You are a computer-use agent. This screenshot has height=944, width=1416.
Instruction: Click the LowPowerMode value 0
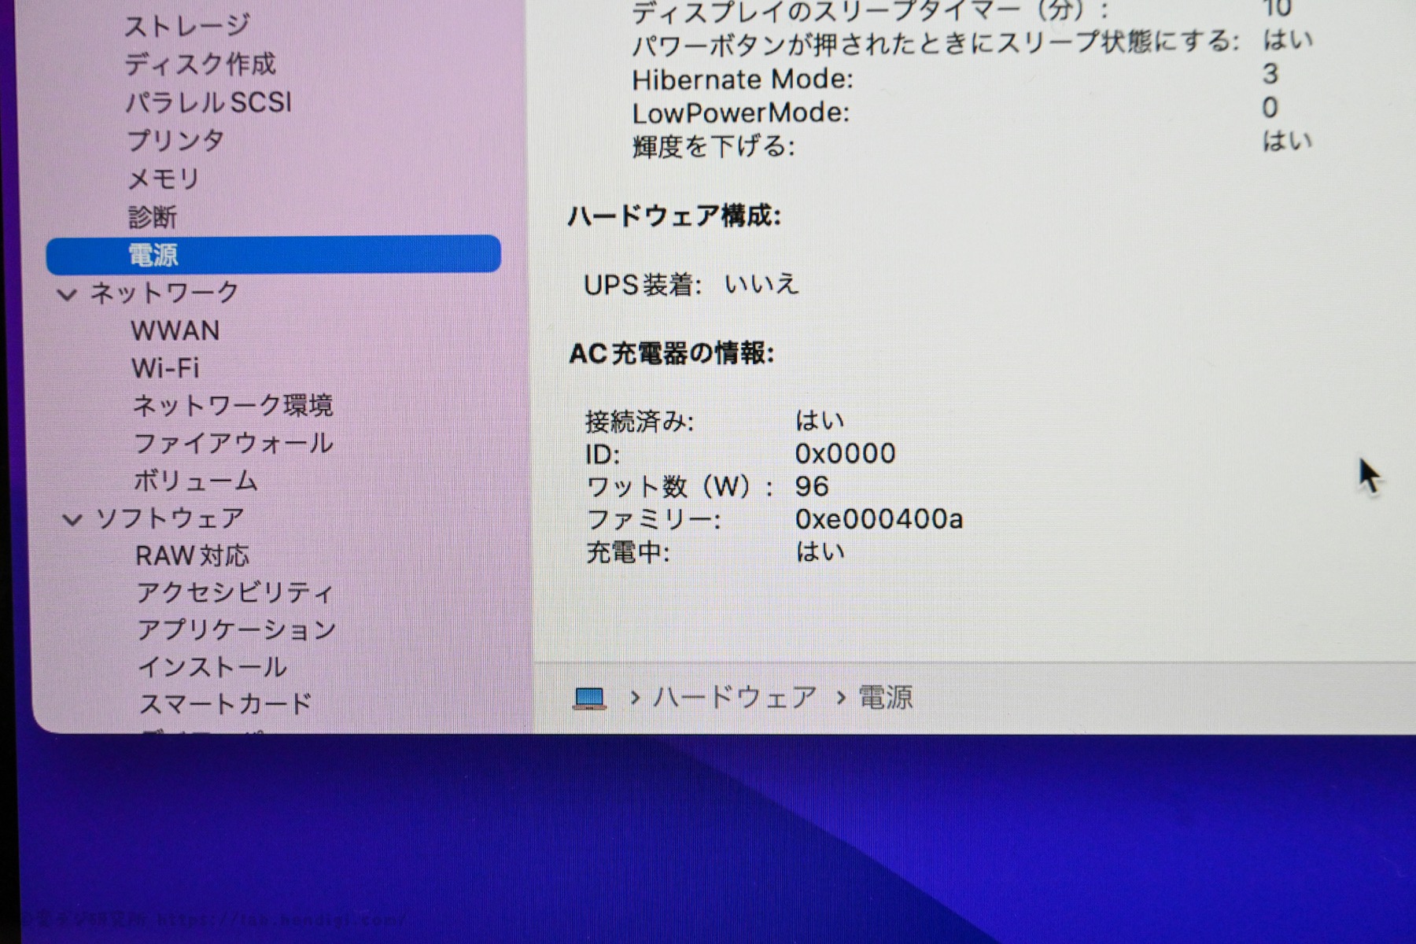(x=1270, y=108)
